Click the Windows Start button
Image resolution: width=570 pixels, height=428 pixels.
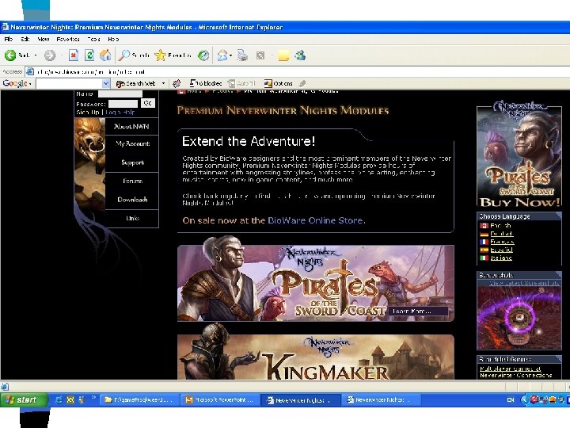[24, 400]
